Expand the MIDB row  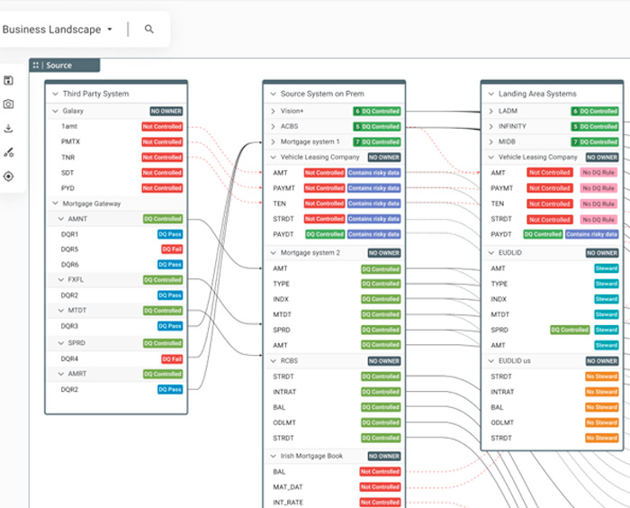point(491,142)
